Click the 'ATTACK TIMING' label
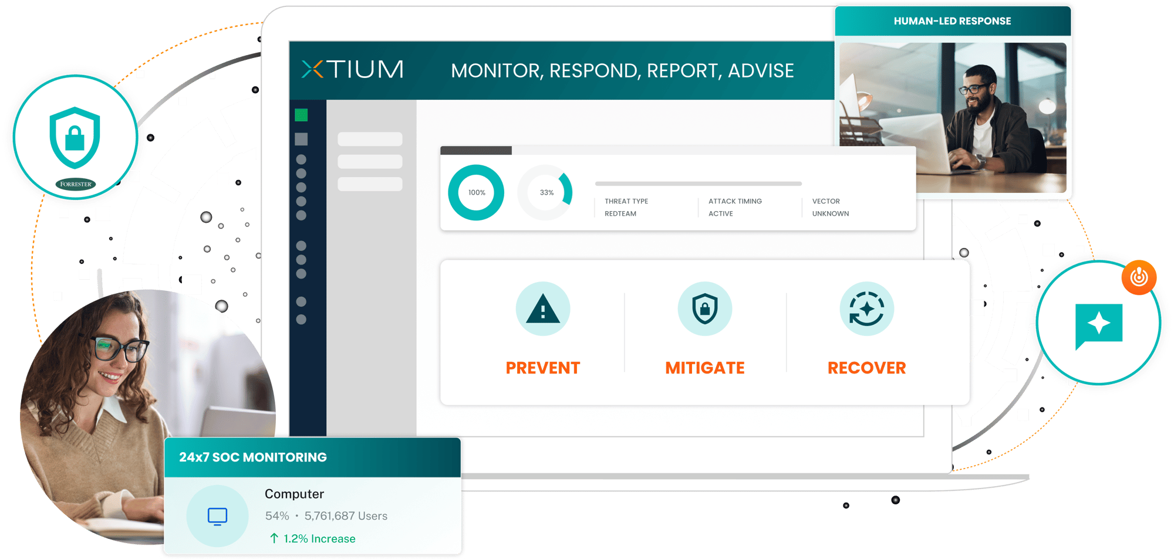 [735, 201]
